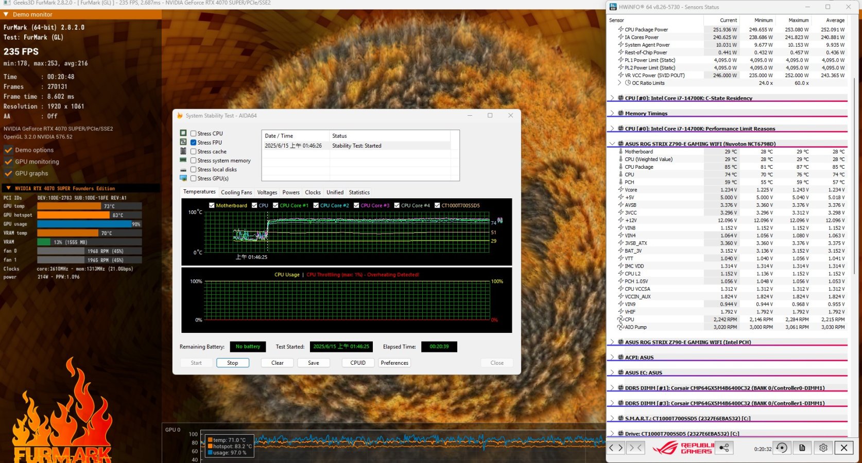Screen dimensions: 862x463
Task: Uncheck CPU Core #1 graph legend checkbox
Action: (x=275, y=205)
